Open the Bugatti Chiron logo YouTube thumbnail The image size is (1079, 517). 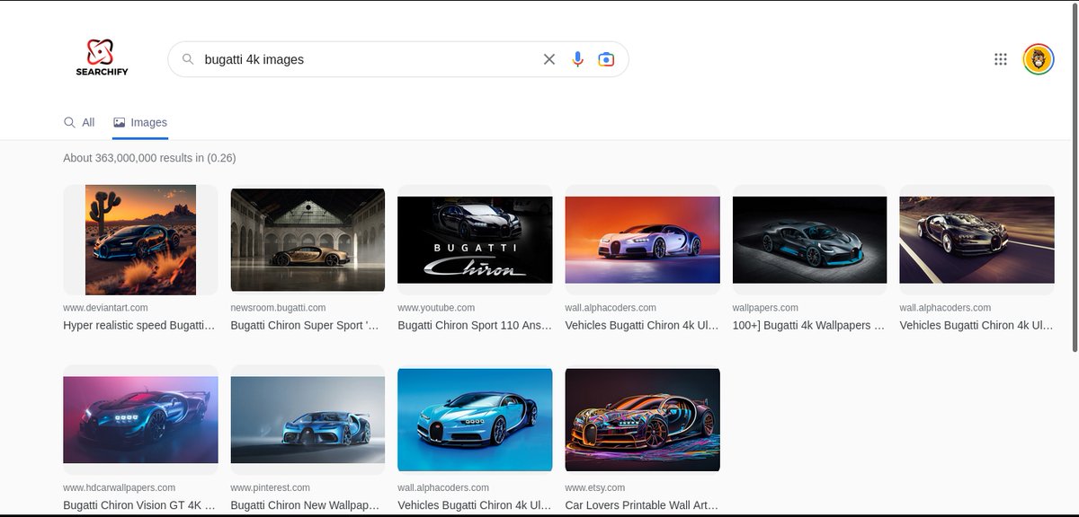coord(475,240)
